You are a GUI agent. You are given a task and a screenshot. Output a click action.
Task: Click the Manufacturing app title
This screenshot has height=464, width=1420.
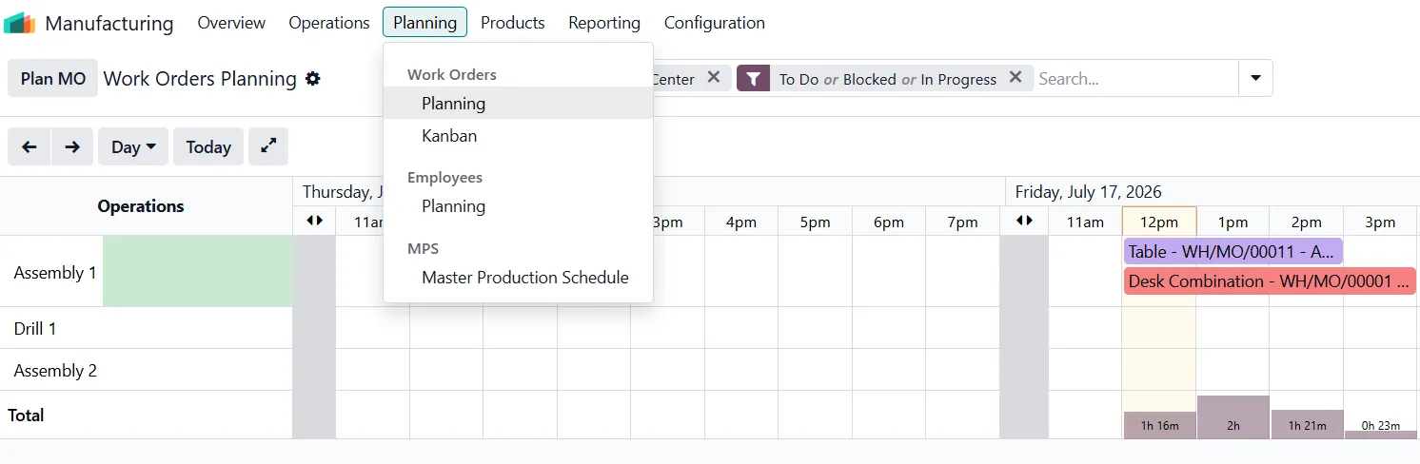click(x=109, y=23)
